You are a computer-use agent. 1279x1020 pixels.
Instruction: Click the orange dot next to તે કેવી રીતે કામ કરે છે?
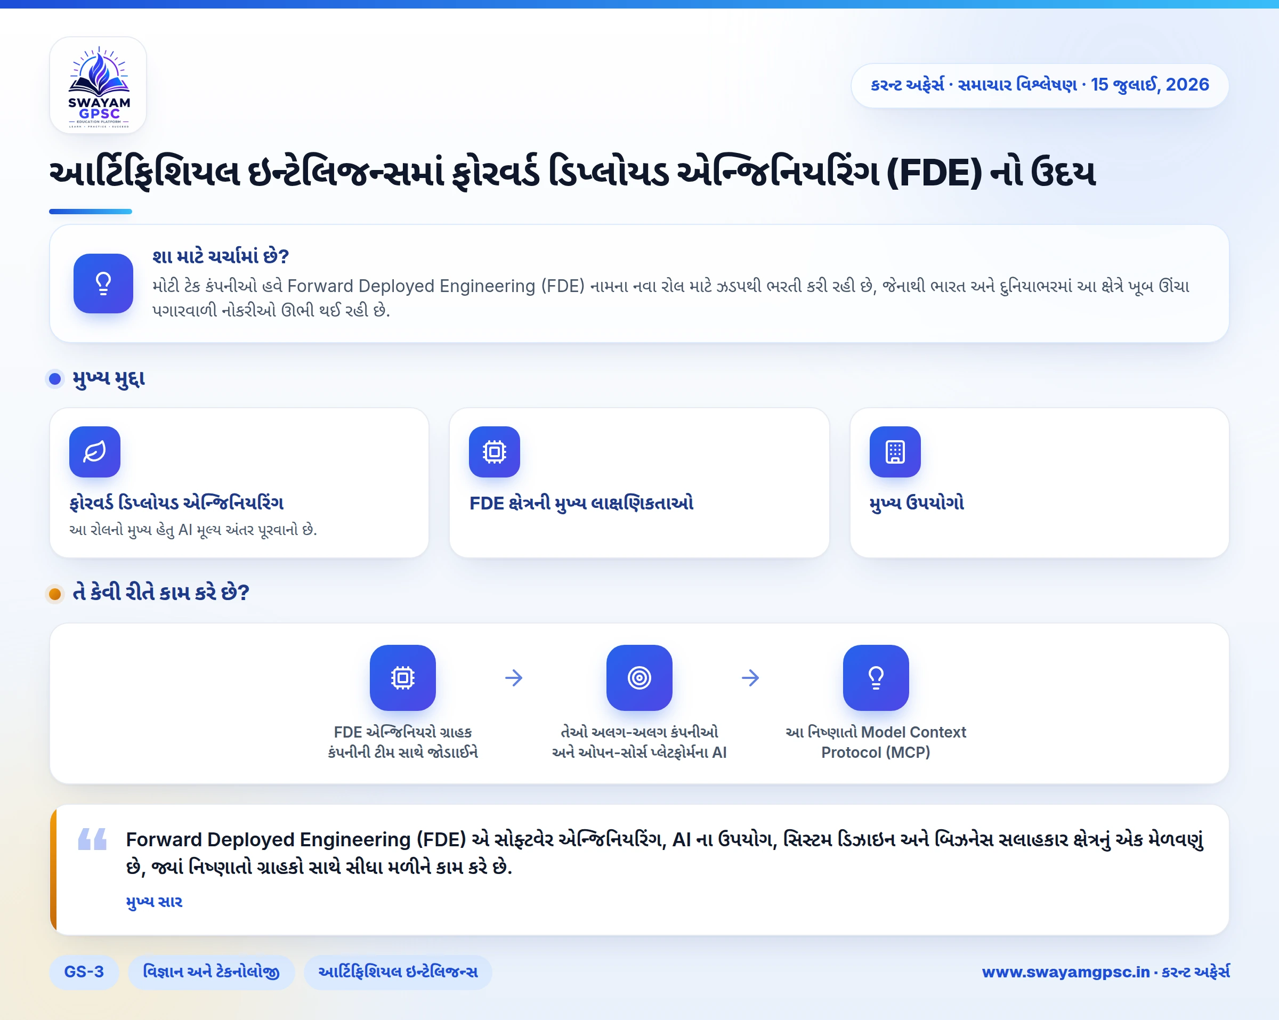(x=55, y=593)
